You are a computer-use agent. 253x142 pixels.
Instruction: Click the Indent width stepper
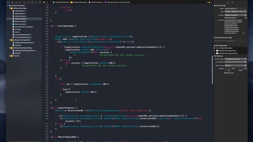tap(246, 69)
